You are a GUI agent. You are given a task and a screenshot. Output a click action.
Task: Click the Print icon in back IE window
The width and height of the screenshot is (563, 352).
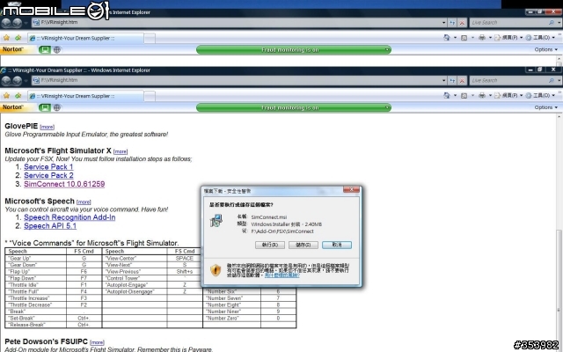(482, 37)
